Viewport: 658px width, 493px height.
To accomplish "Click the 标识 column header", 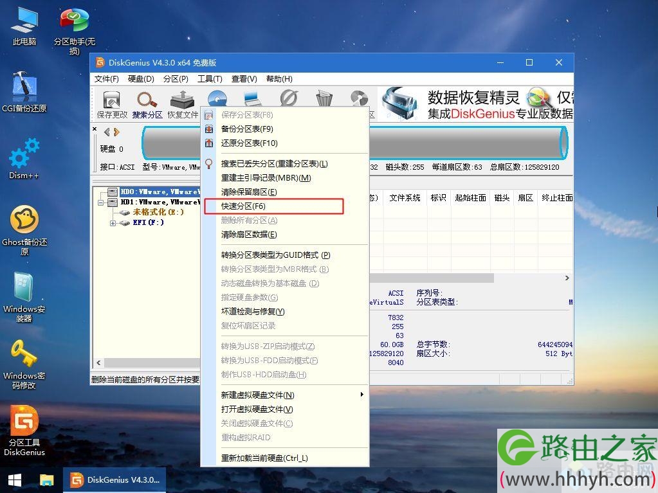I will [x=439, y=198].
